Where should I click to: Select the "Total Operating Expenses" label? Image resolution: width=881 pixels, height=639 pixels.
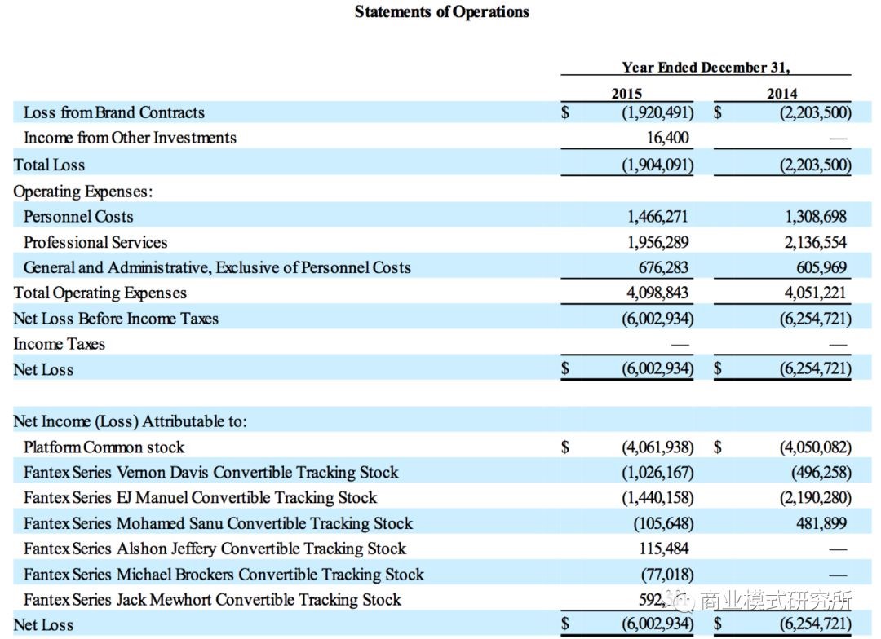[100, 293]
